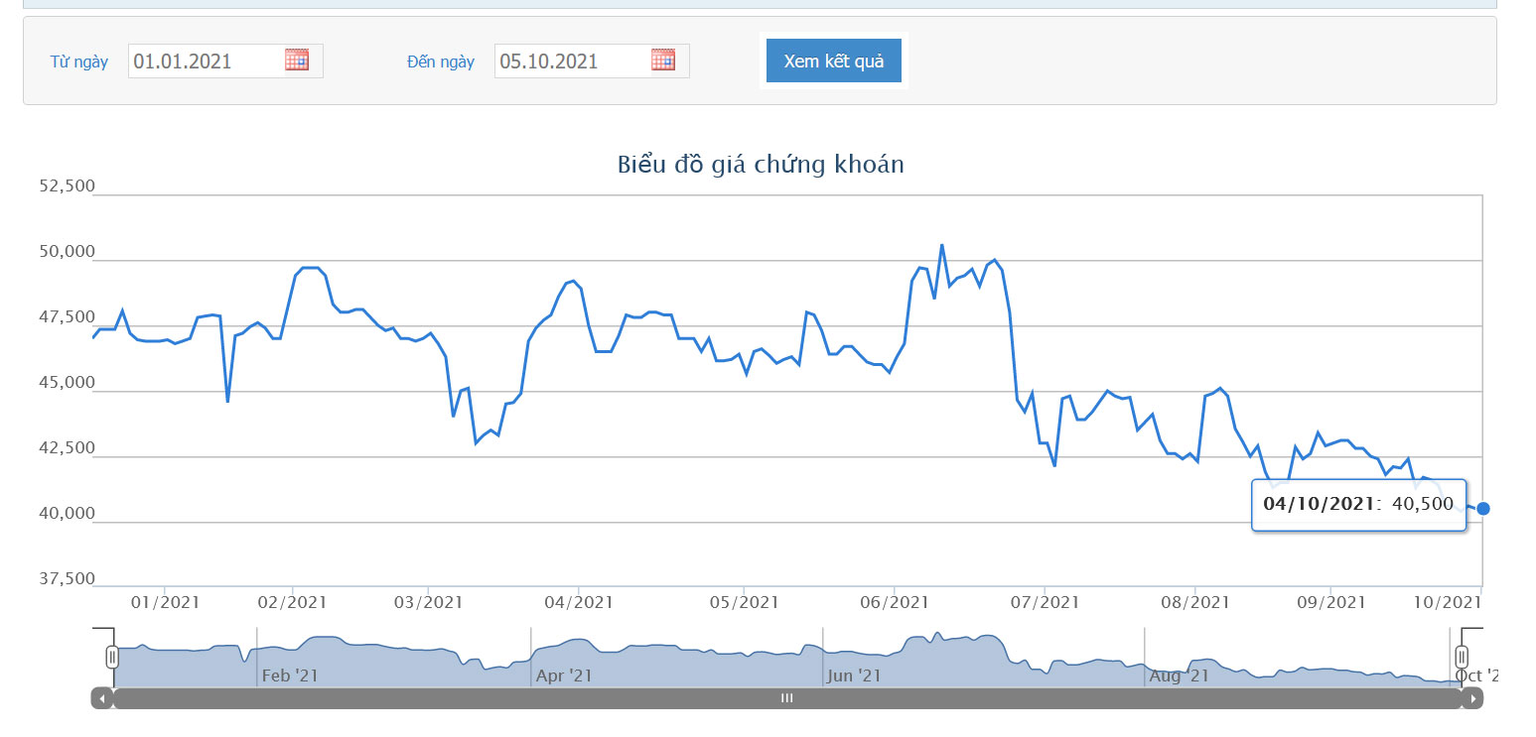Click the left navigator range handle

pyautogui.click(x=112, y=656)
